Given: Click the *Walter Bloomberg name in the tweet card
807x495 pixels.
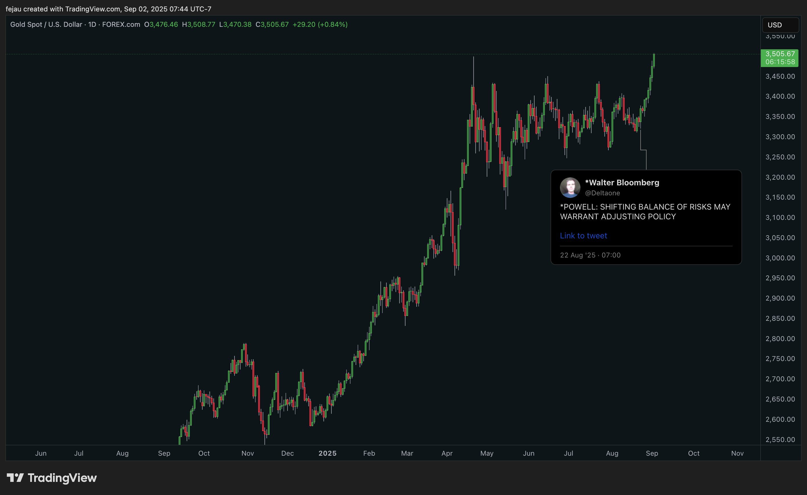Looking at the screenshot, I should [622, 182].
